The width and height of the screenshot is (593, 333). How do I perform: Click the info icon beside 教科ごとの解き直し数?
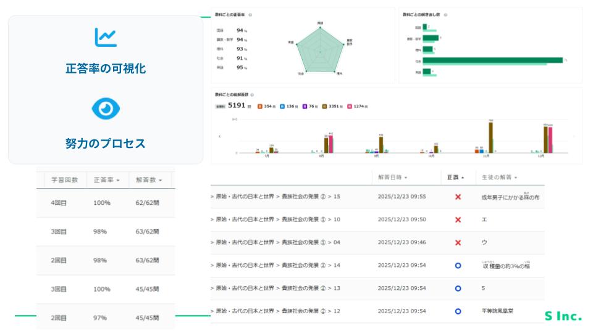point(445,14)
